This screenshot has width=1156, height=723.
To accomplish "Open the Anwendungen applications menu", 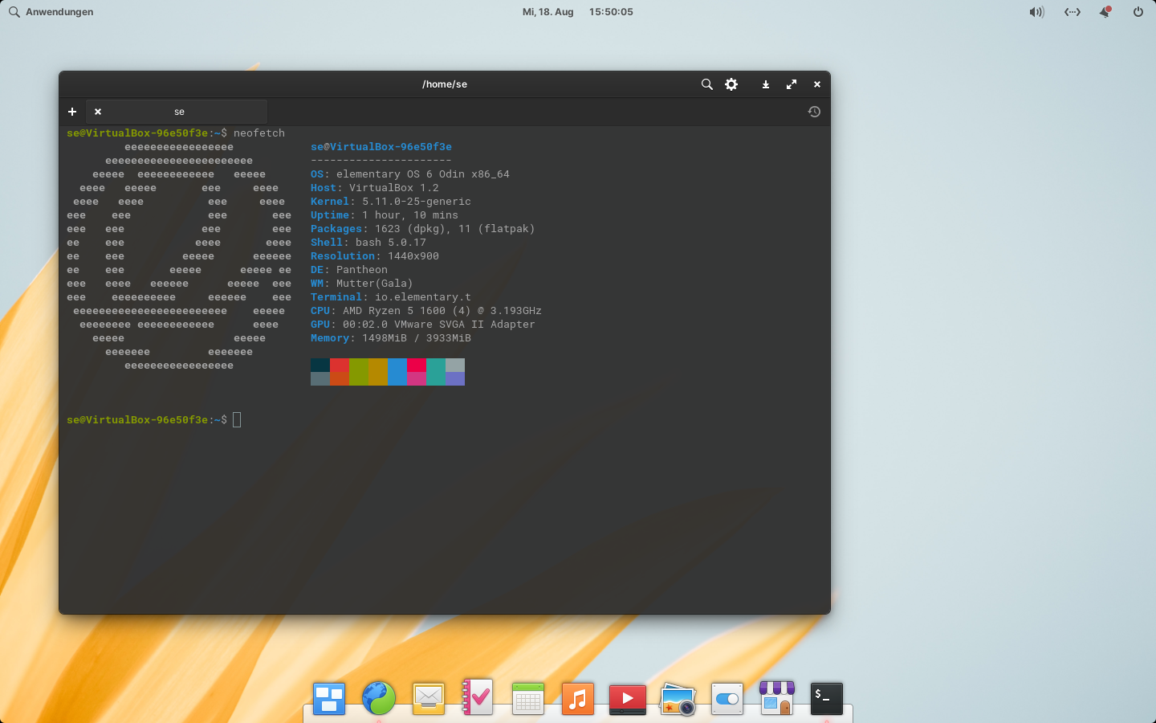I will (x=51, y=12).
